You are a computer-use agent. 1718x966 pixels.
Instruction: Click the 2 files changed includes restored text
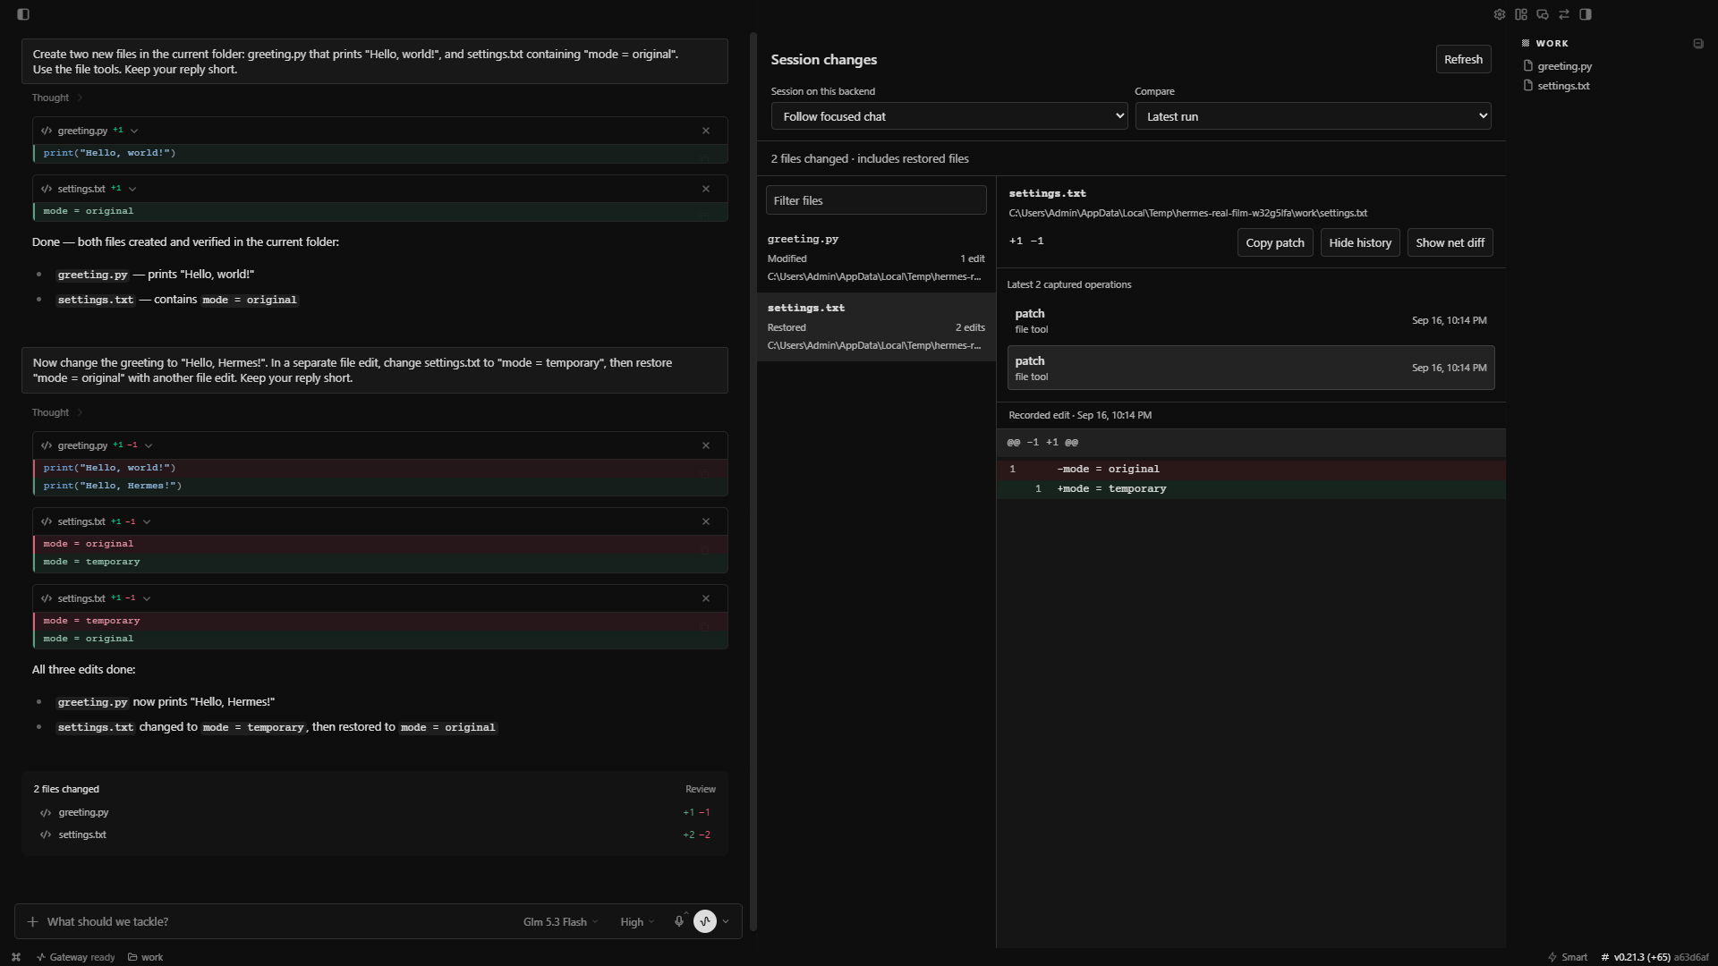coord(870,158)
